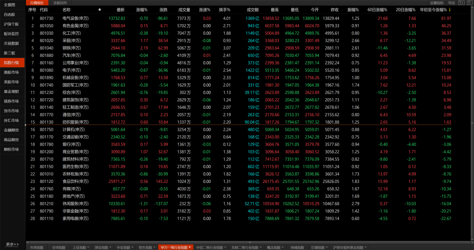
Task: Open 货币市场 in the sidebar
Action: coord(12,111)
